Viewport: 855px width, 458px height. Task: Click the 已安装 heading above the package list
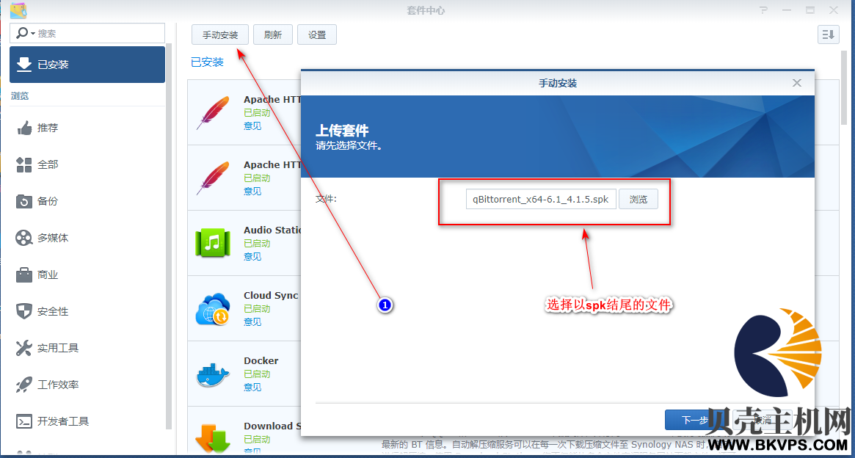click(x=207, y=62)
